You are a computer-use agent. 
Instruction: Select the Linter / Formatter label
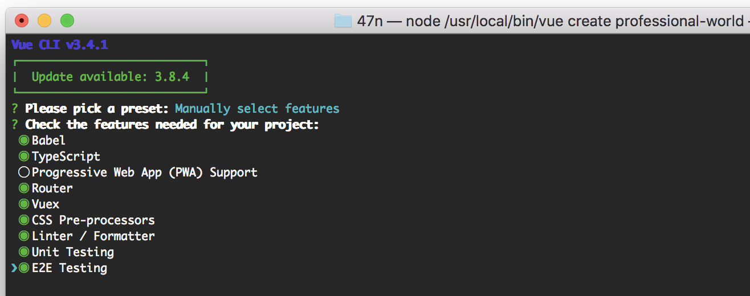pyautogui.click(x=93, y=236)
